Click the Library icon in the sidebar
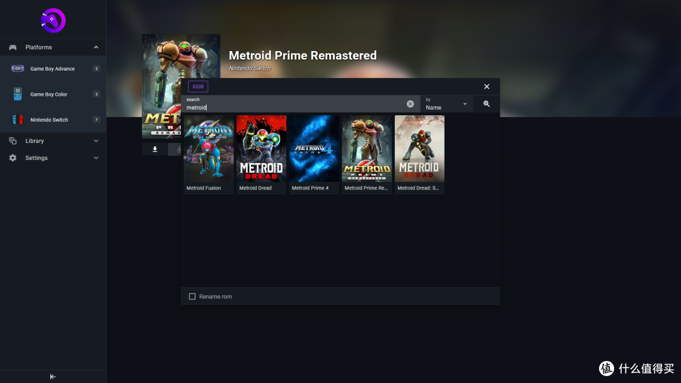Viewport: 681px width, 383px height. [13, 141]
